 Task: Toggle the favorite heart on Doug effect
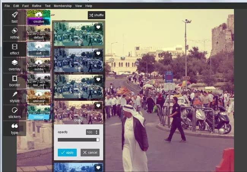coord(98,106)
